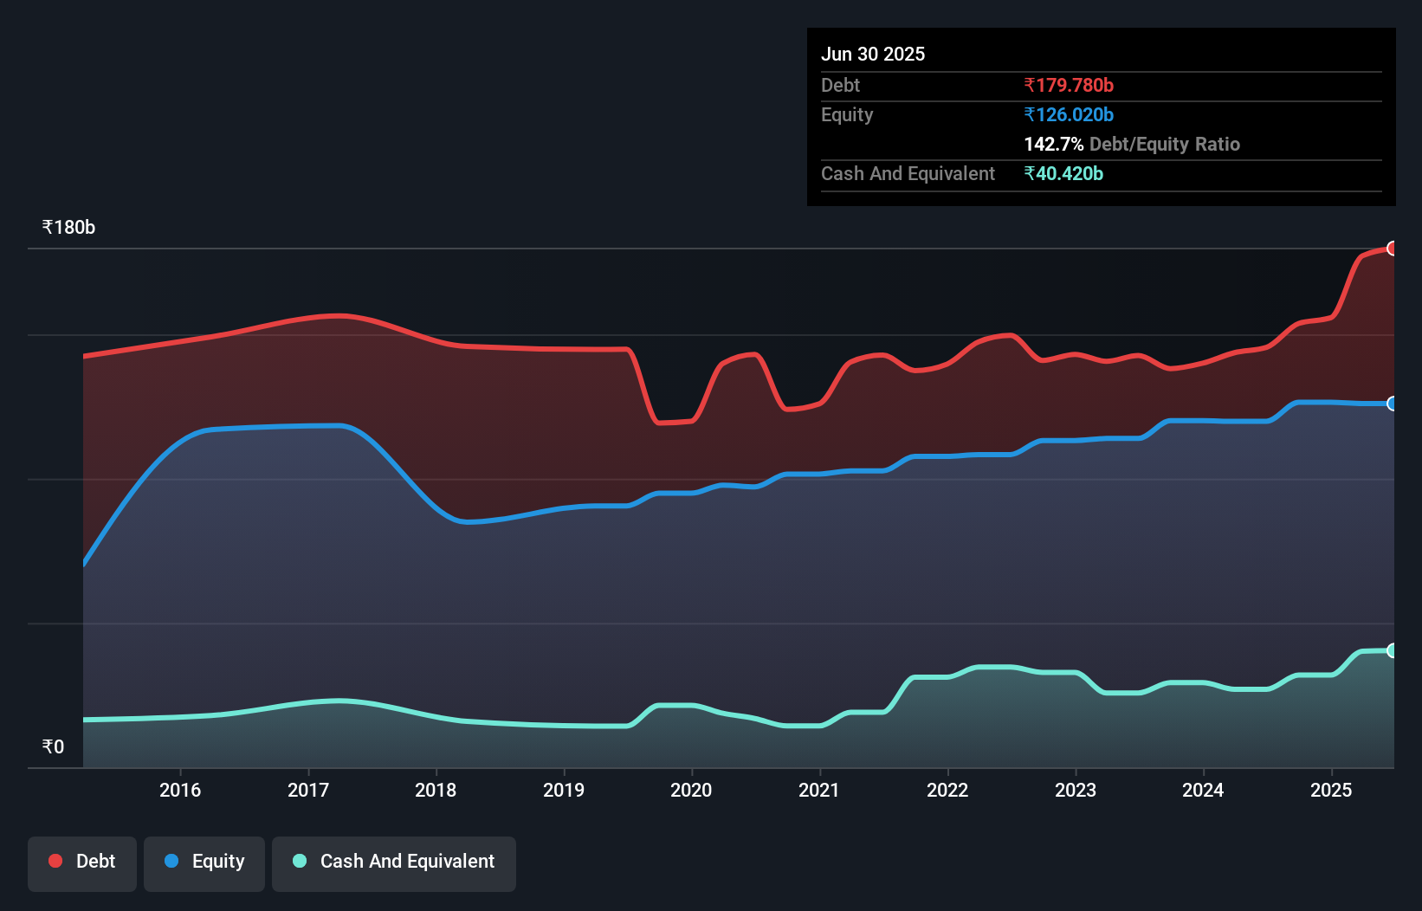Viewport: 1422px width, 911px height.
Task: Click the red Debt legend dot icon
Action: pyautogui.click(x=54, y=861)
